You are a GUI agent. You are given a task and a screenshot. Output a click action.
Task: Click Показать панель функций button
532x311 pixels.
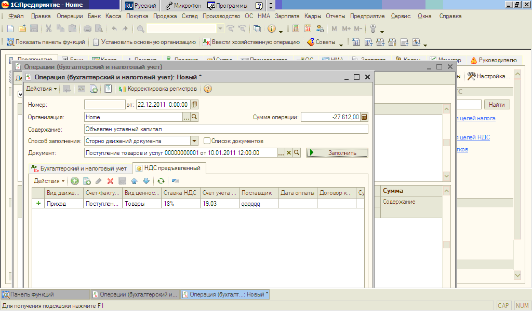tap(46, 42)
